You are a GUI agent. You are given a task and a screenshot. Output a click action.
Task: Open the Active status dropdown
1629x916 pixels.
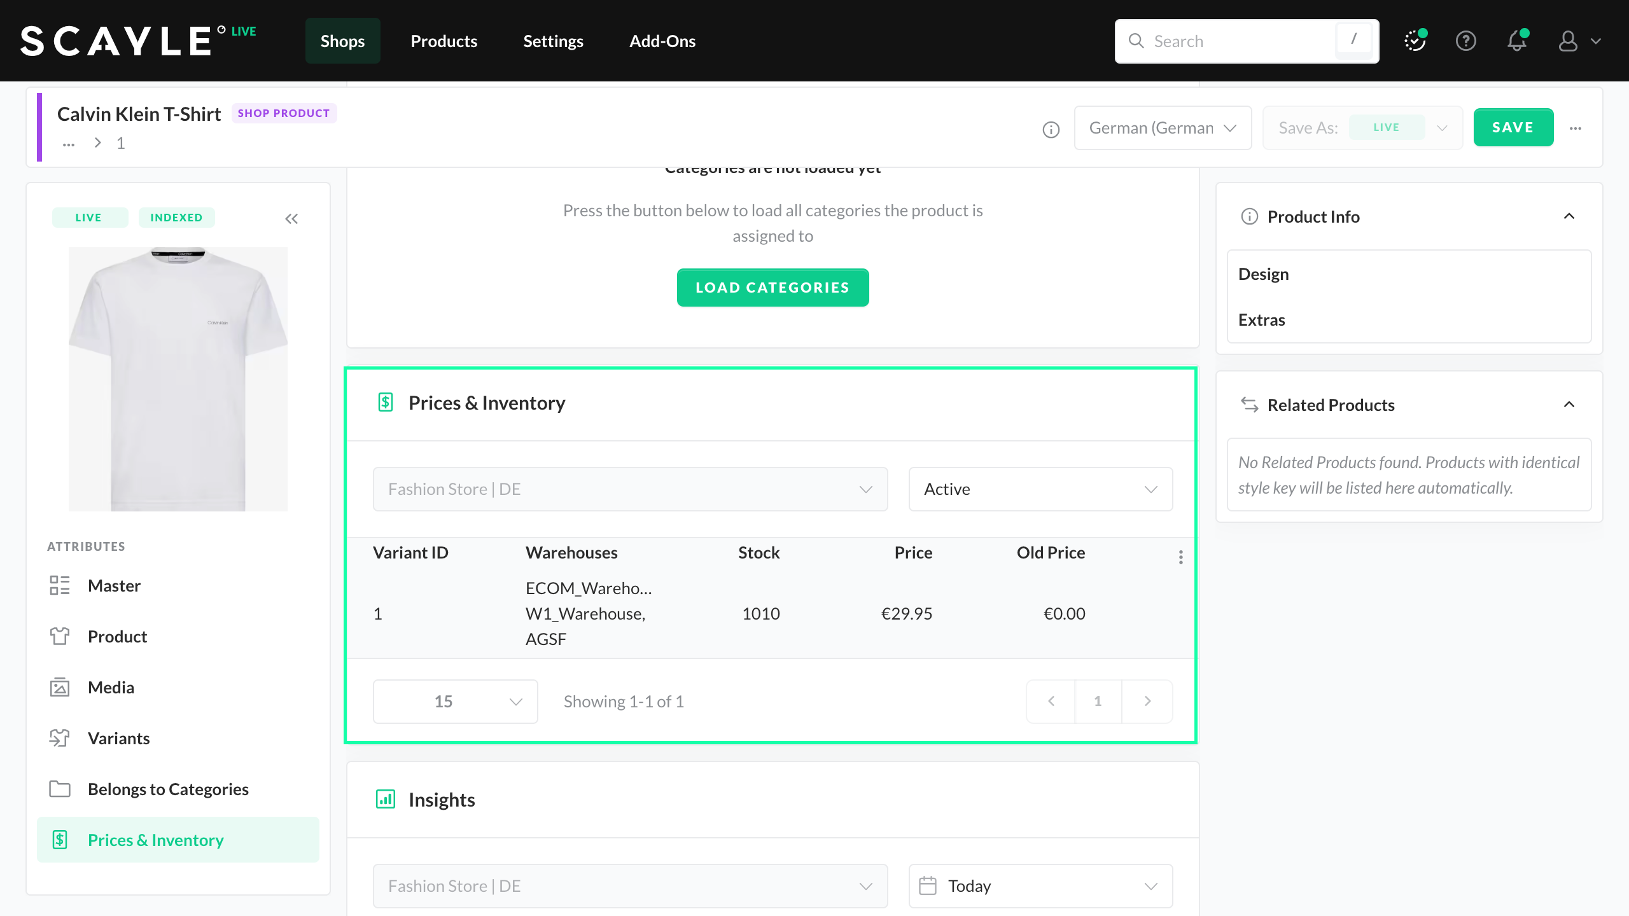click(1040, 489)
